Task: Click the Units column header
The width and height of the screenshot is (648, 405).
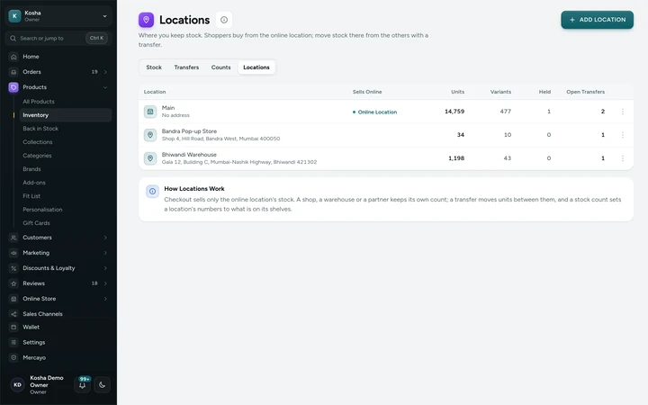Action: point(457,92)
